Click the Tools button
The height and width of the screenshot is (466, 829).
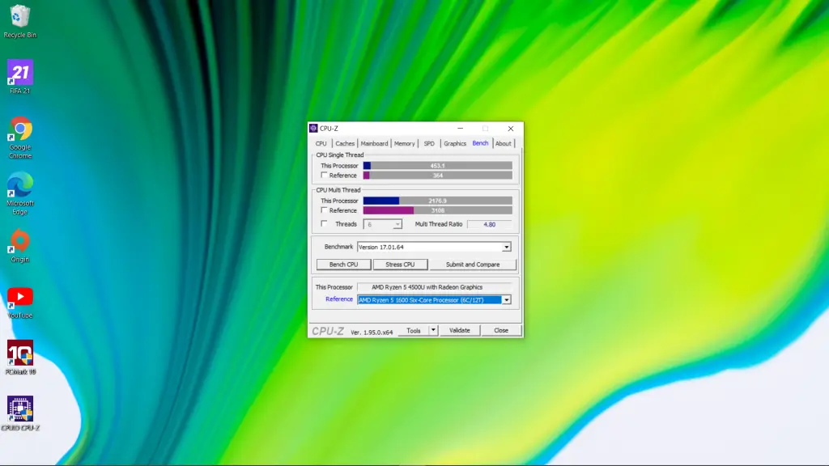pos(414,330)
